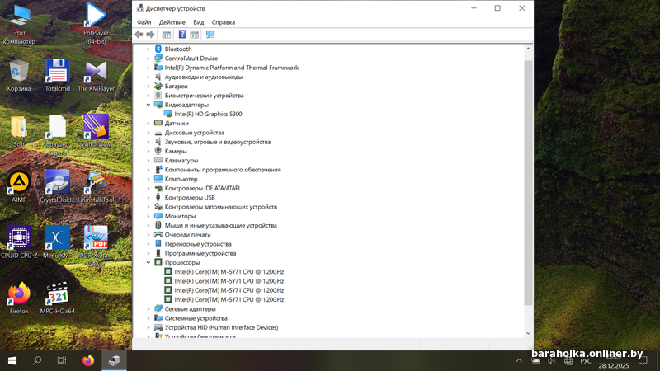Expand the Bluetooth category
Image resolution: width=660 pixels, height=371 pixels.
pos(148,49)
